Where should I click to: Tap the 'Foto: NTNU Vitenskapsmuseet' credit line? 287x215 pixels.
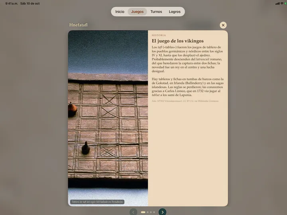pos(185,101)
